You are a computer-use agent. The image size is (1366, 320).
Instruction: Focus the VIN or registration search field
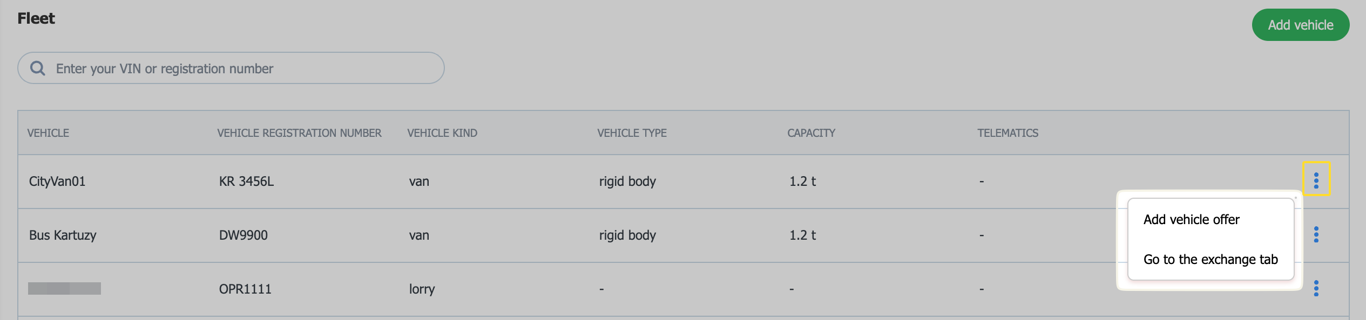click(x=243, y=68)
